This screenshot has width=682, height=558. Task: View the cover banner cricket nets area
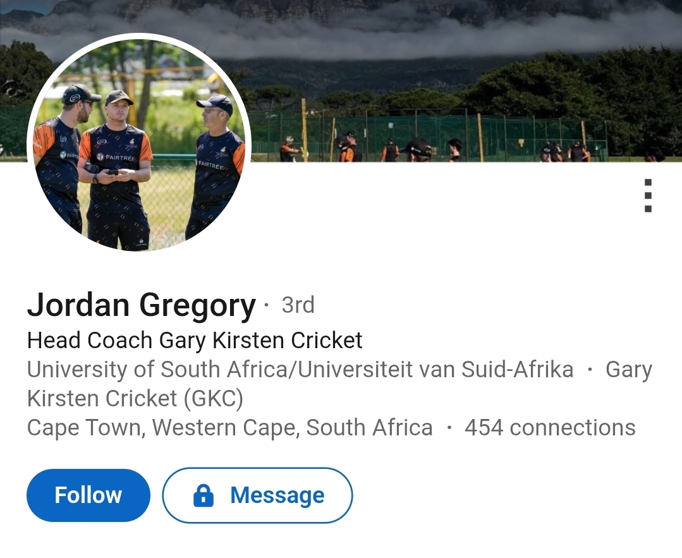coord(430,136)
